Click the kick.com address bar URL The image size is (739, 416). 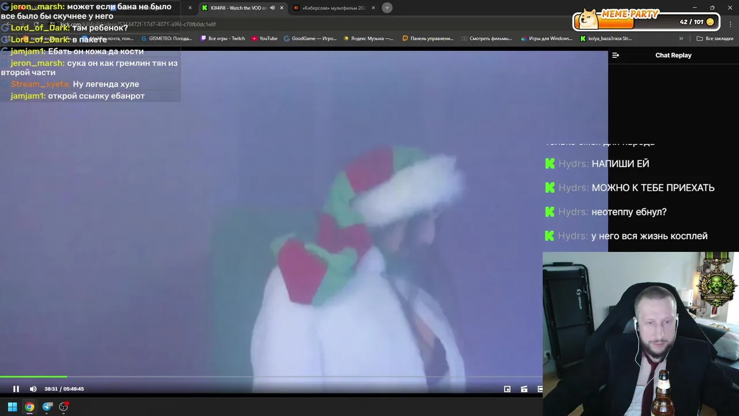tap(138, 24)
